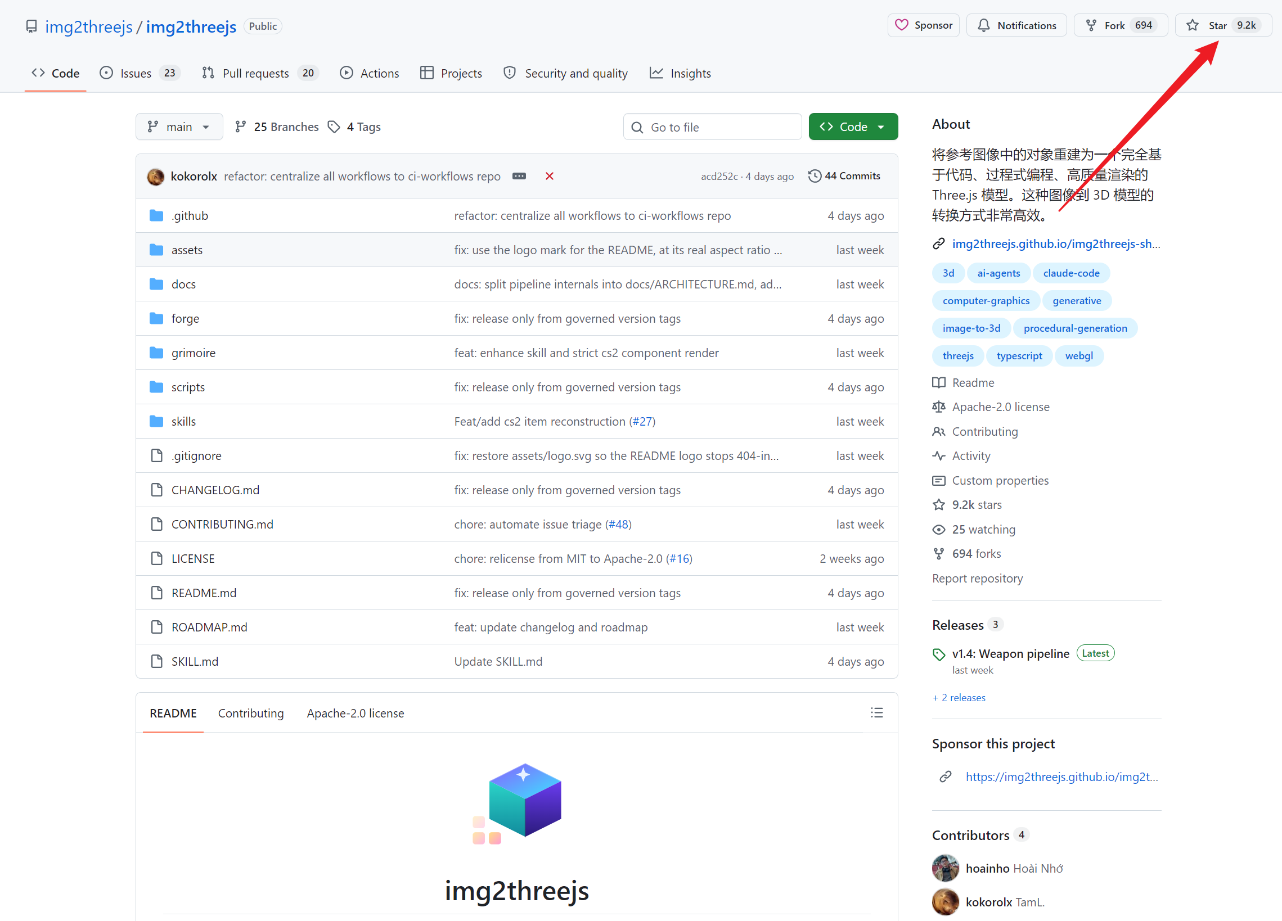The height and width of the screenshot is (921, 1282).
Task: Click the image-to-3d topic tag
Action: (x=971, y=328)
